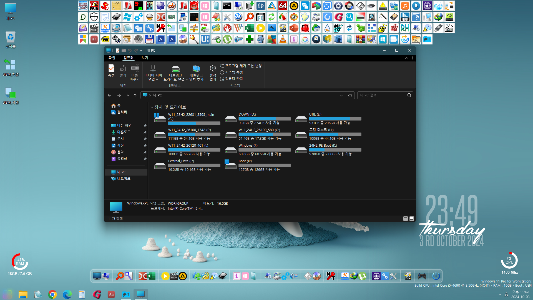Expand the address bar history dropdown
The width and height of the screenshot is (533, 300).
(341, 95)
